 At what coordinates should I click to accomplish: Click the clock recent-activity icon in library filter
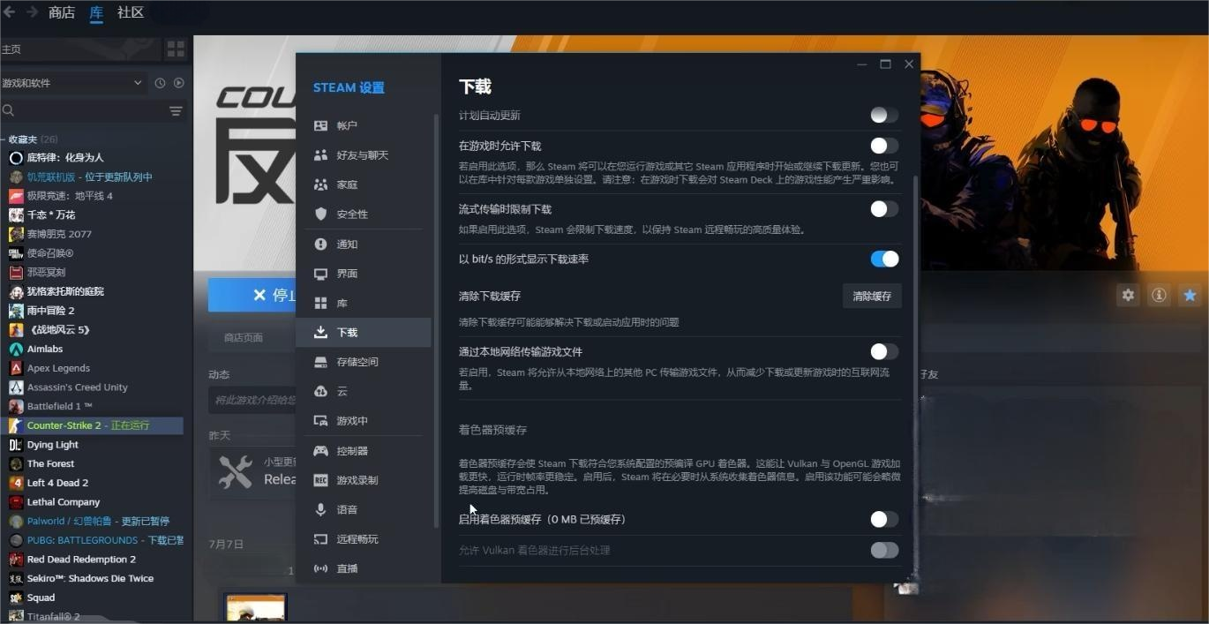pyautogui.click(x=160, y=83)
